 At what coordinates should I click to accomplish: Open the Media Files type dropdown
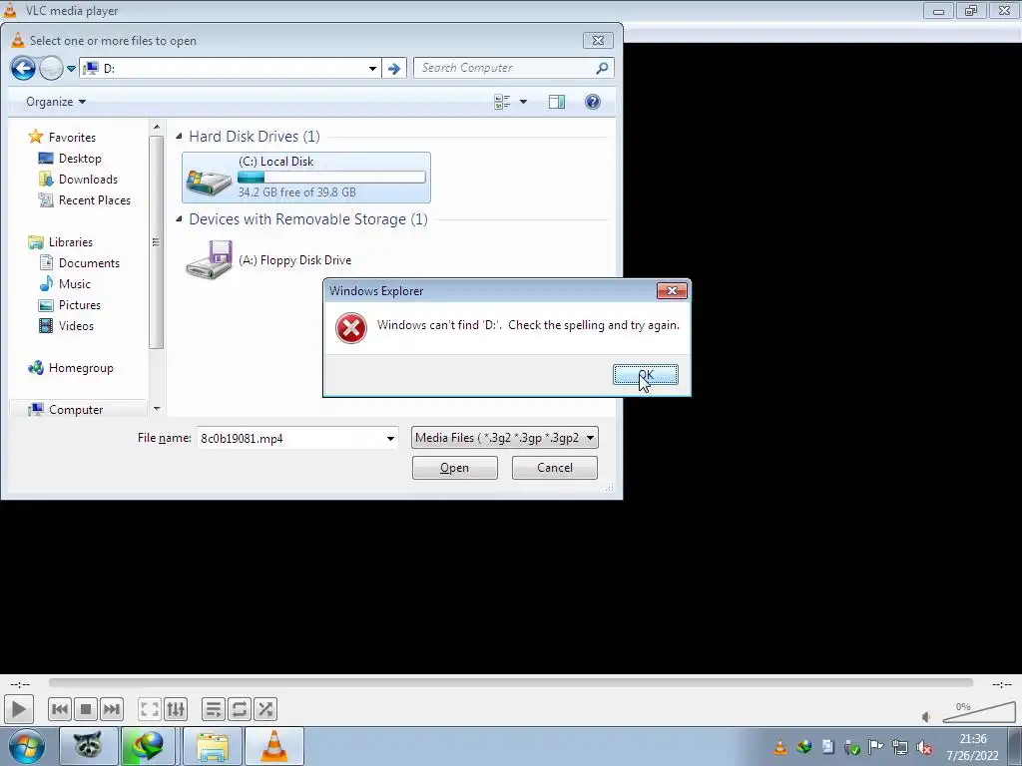pos(504,438)
